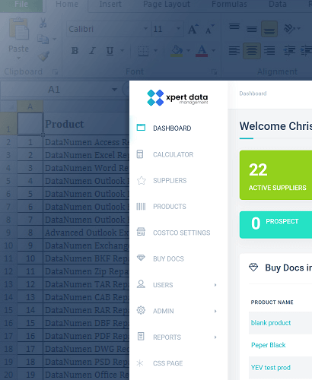Screen dimensions: 312x380
Task: Click the Admin gear icon in sidebar
Action: click(x=141, y=310)
